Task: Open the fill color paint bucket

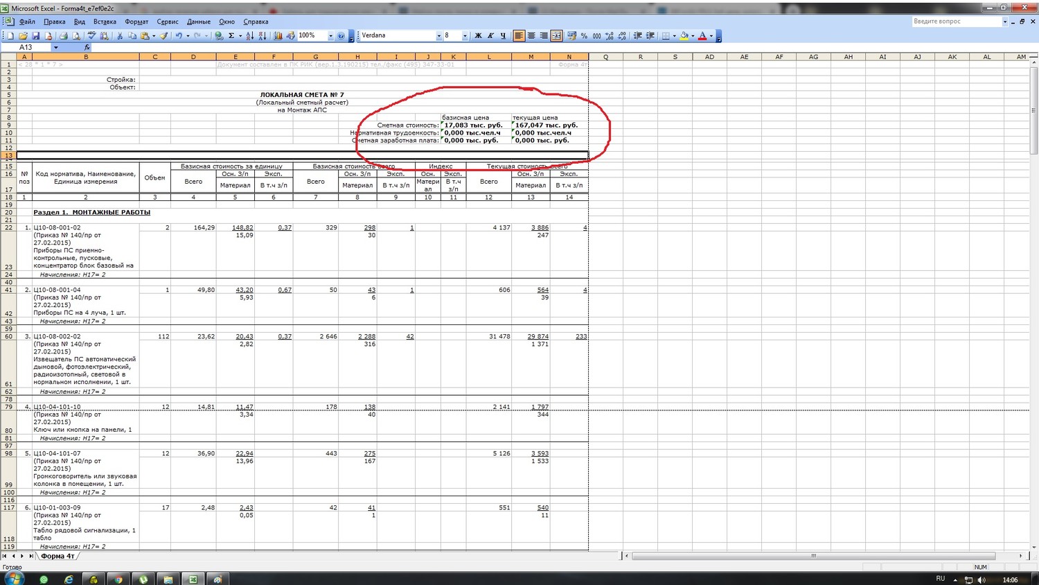Action: point(684,35)
